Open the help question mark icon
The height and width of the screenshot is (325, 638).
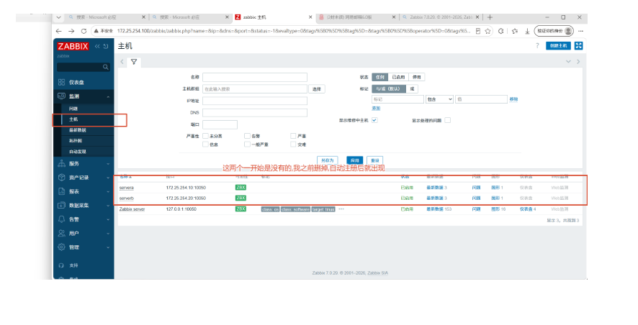coord(537,45)
